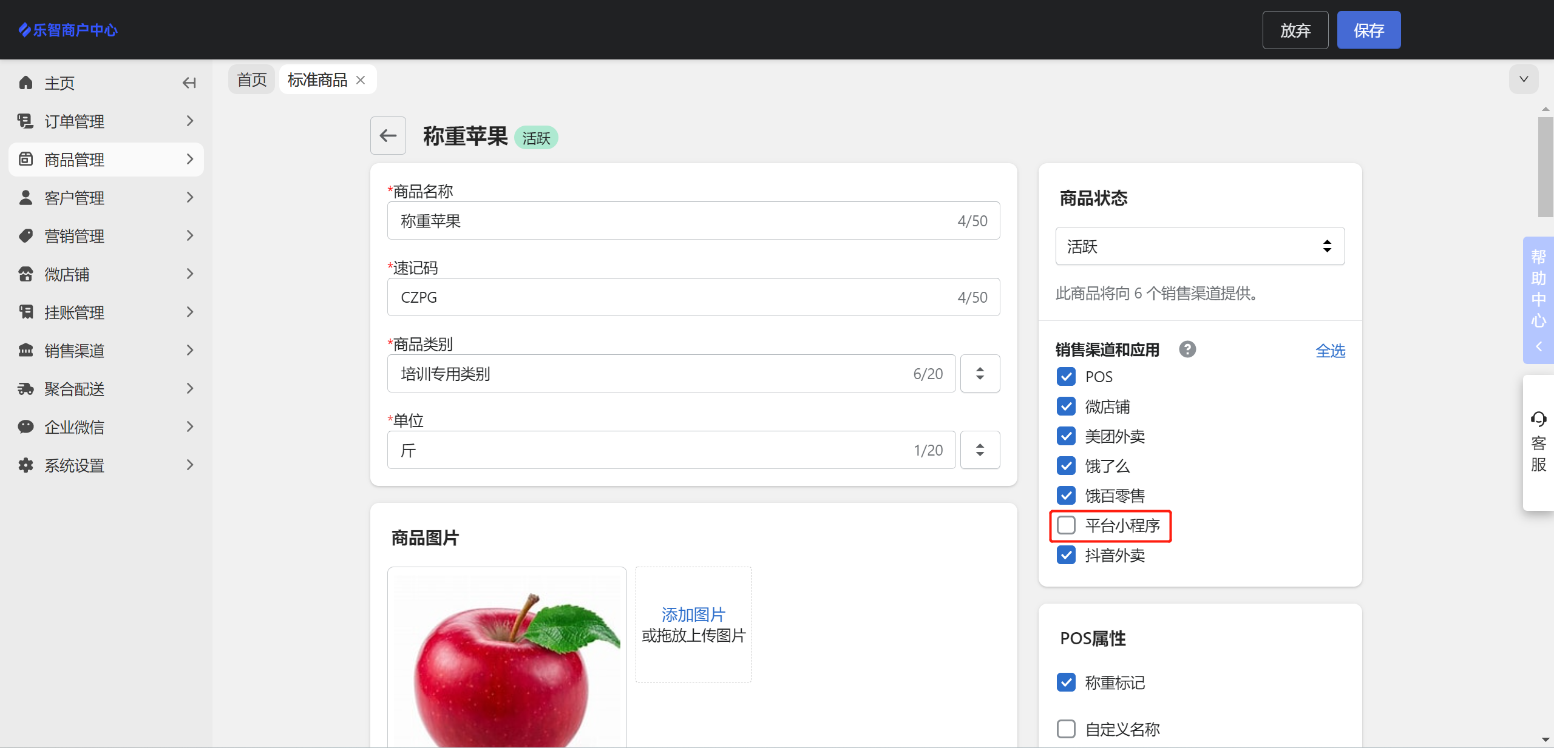Click the 订单管理 sidebar icon
1554x748 pixels.
point(25,121)
